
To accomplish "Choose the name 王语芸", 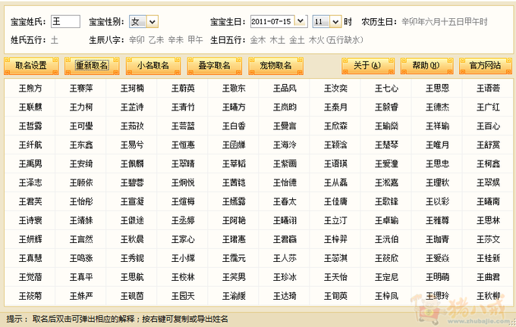I will pos(489,89).
